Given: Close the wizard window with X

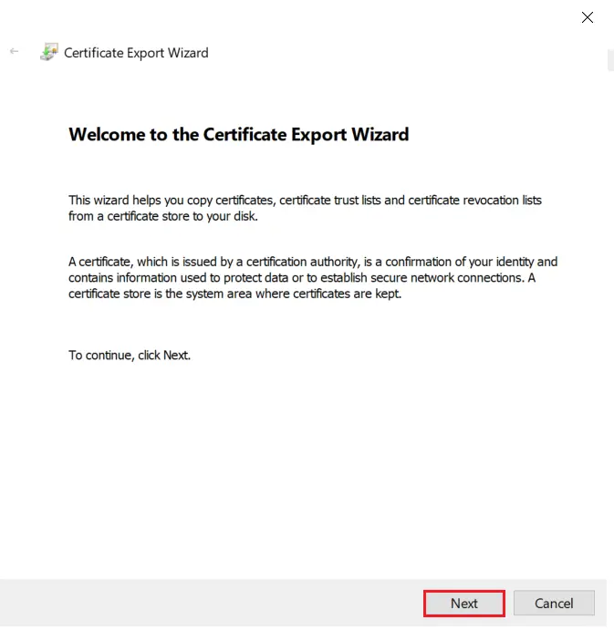Looking at the screenshot, I should pos(587,17).
